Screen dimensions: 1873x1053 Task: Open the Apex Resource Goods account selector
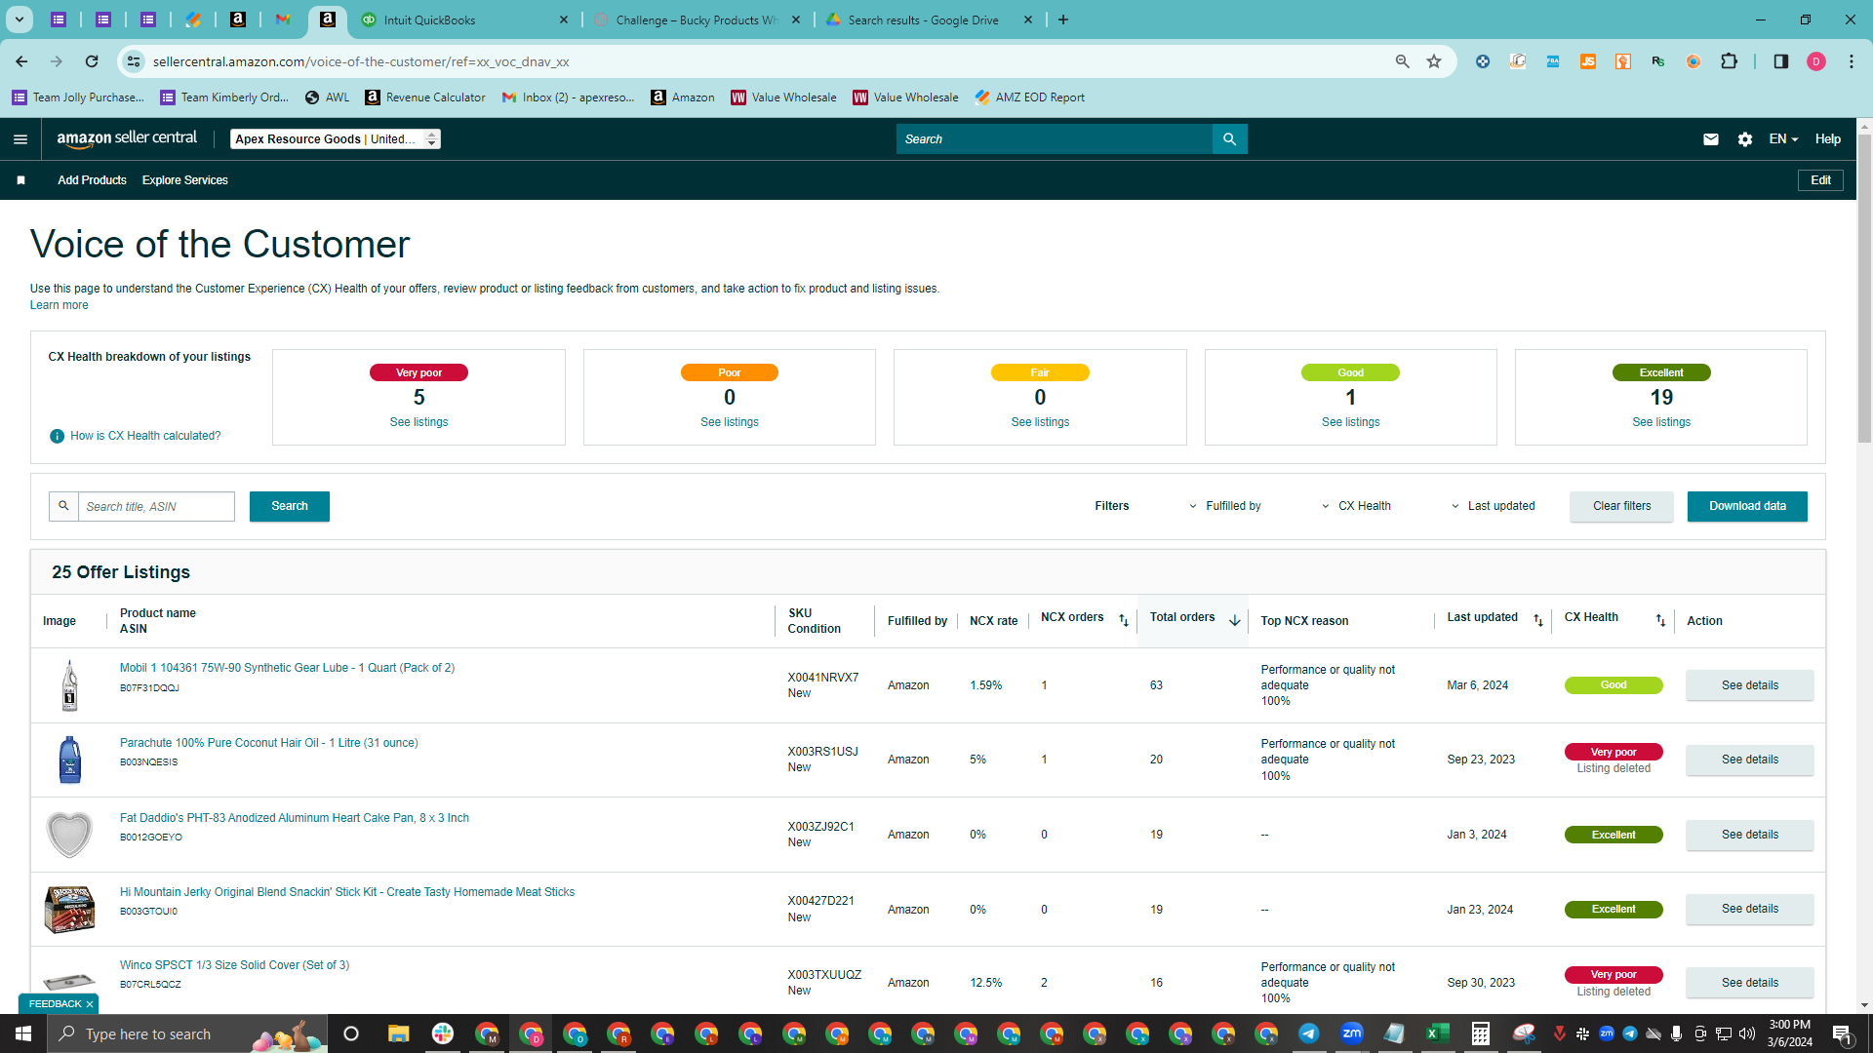coord(336,139)
